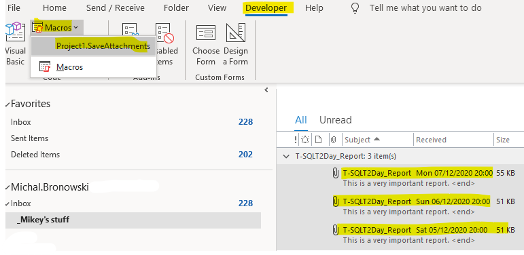Select the _Mikey's stuff folder
This screenshot has height=255, width=524.
pos(133,220)
